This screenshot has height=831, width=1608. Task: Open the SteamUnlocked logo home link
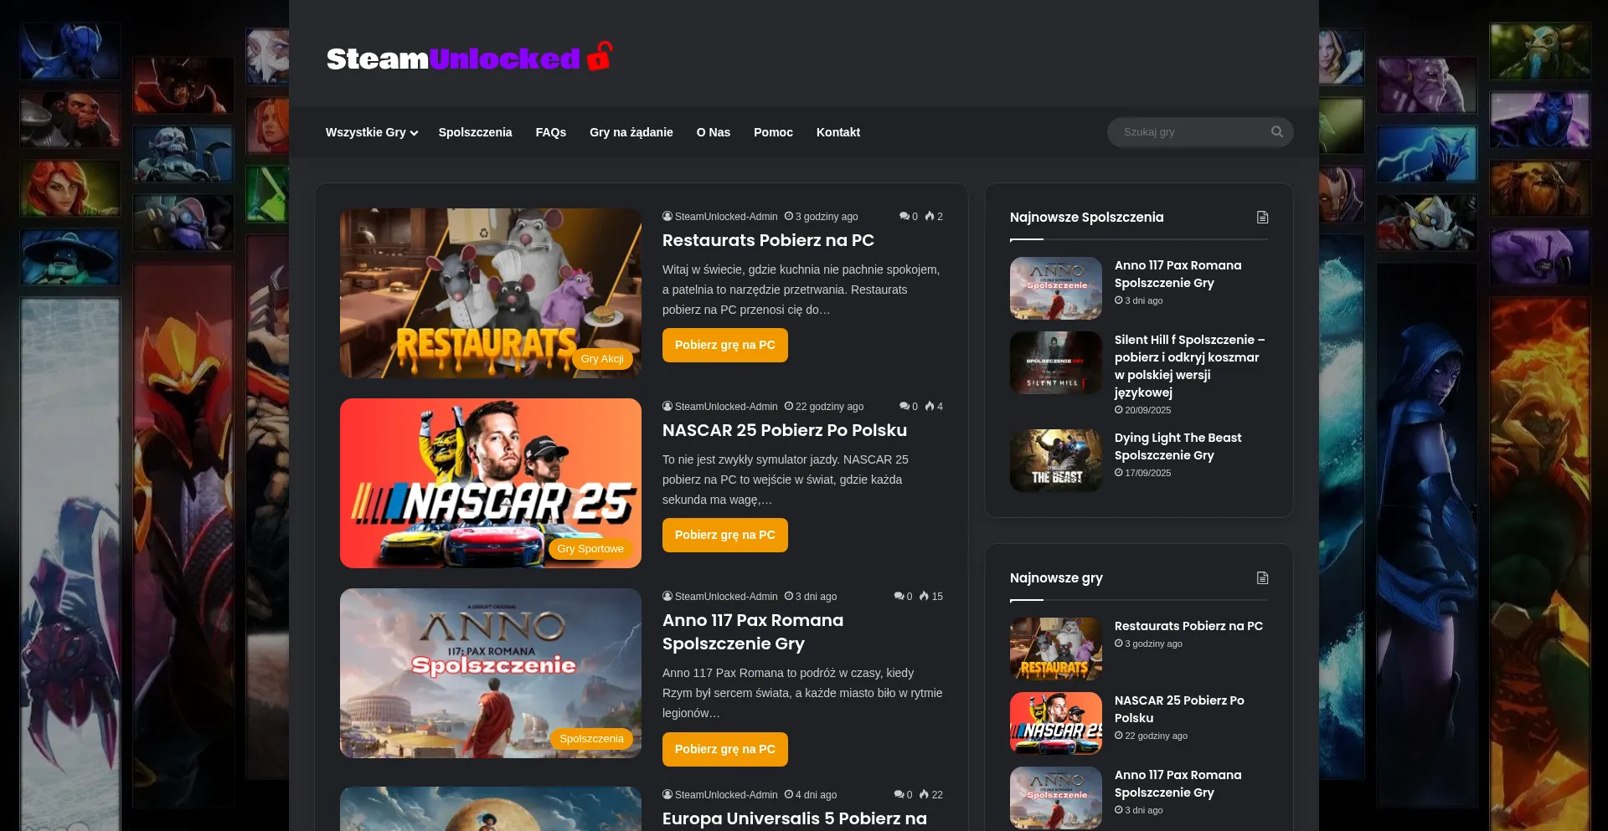[x=470, y=58]
